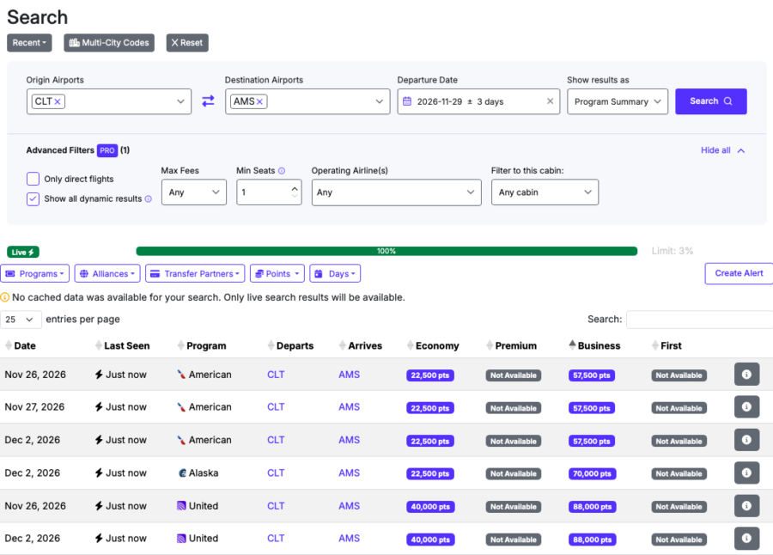Show dynamic results info icon
Screen dimensions: 773x555
pos(148,198)
